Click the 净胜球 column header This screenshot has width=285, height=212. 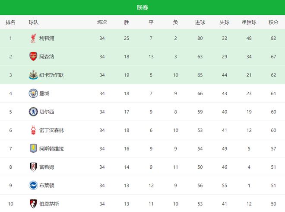point(249,22)
